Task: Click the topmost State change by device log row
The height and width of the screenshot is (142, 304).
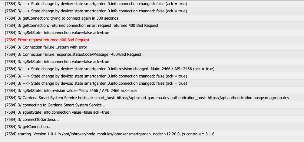Action: point(154,4)
